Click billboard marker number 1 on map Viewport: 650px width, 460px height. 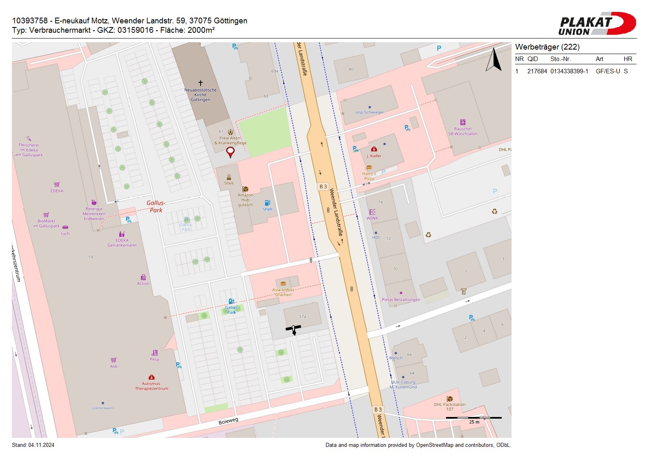(293, 329)
